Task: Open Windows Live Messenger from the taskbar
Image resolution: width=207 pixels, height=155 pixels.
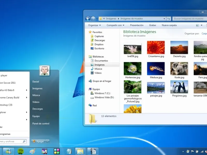Action: [9, 151]
